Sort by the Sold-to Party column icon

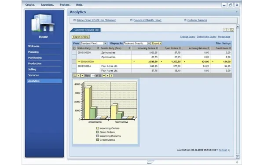(x=98, y=48)
